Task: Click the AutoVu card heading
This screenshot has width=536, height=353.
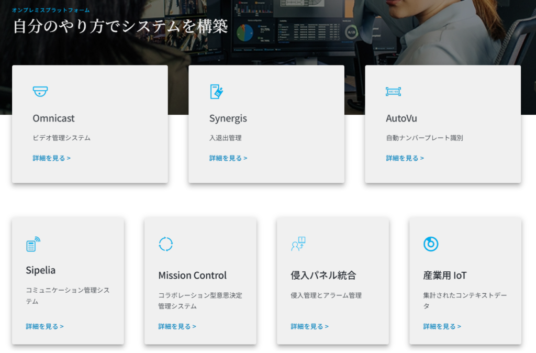Action: tap(401, 118)
